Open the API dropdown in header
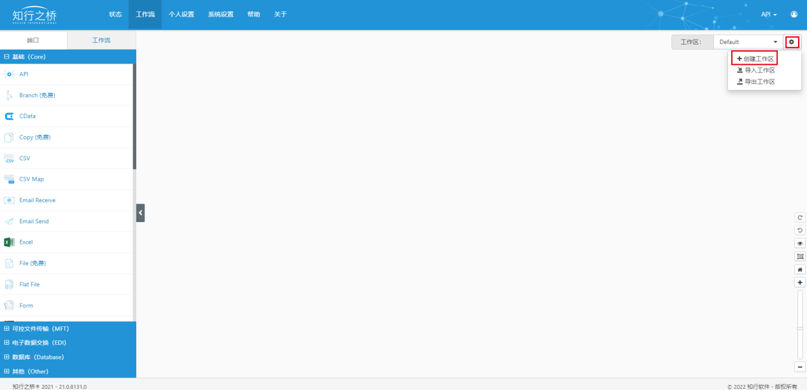 [x=768, y=14]
